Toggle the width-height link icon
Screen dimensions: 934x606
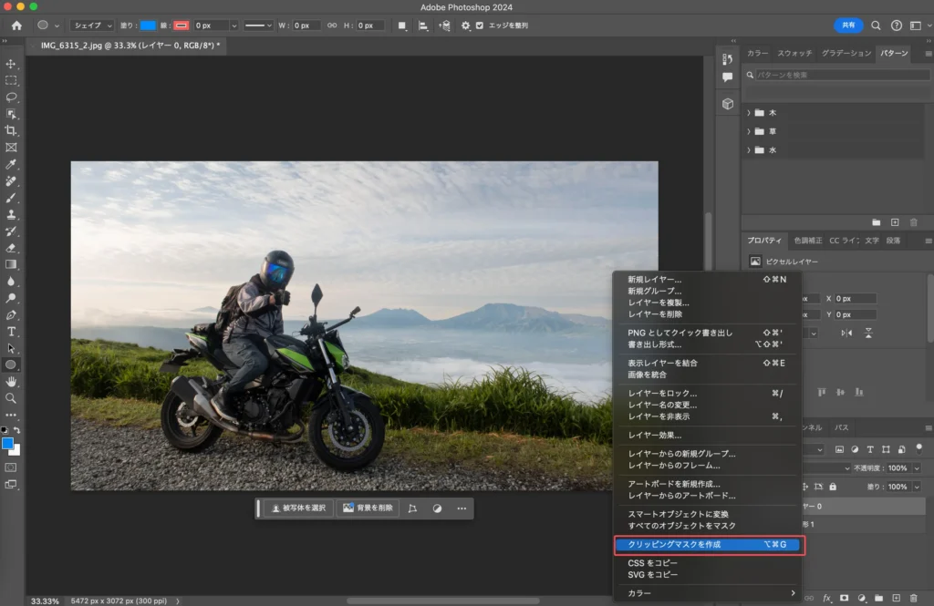[332, 26]
